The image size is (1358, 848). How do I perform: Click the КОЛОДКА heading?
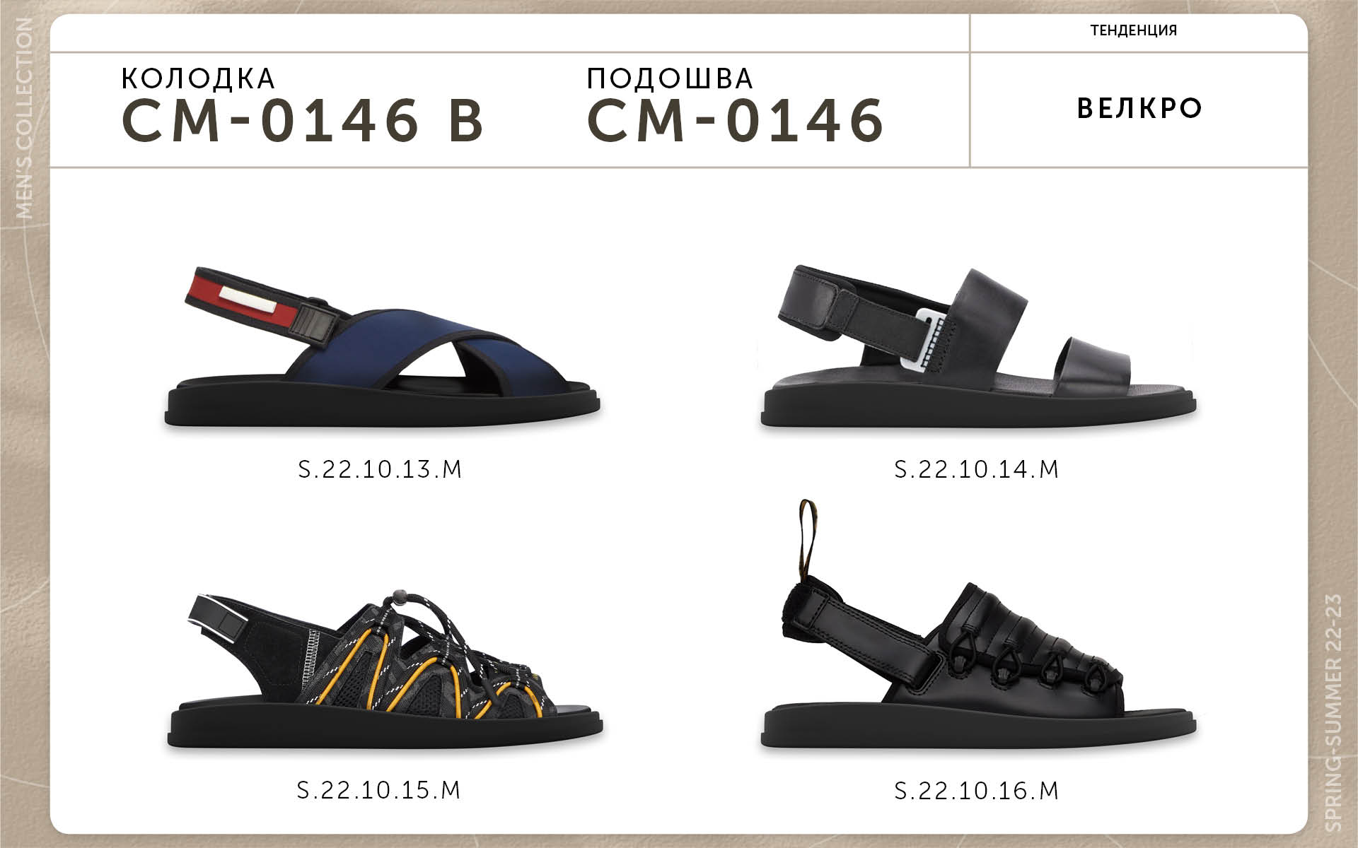point(198,78)
